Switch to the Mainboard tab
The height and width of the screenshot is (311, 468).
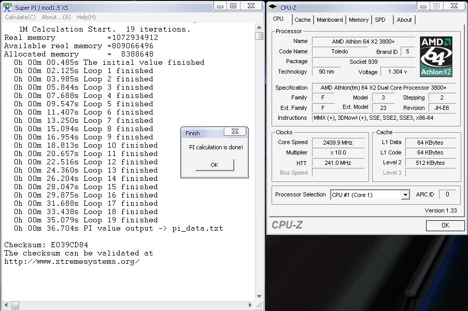pyautogui.click(x=330, y=20)
